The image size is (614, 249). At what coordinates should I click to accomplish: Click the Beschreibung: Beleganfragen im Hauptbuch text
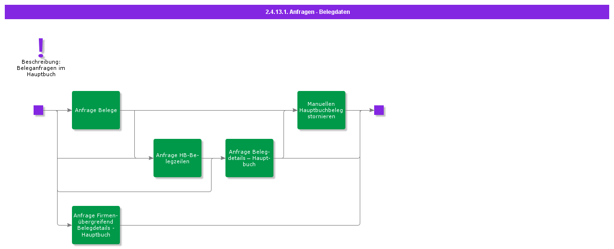41,68
